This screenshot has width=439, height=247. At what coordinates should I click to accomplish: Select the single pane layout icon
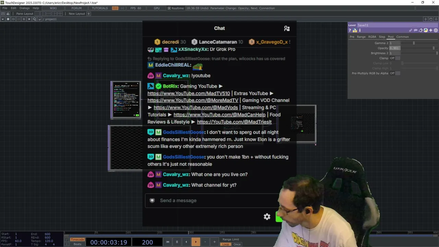click(x=38, y=14)
